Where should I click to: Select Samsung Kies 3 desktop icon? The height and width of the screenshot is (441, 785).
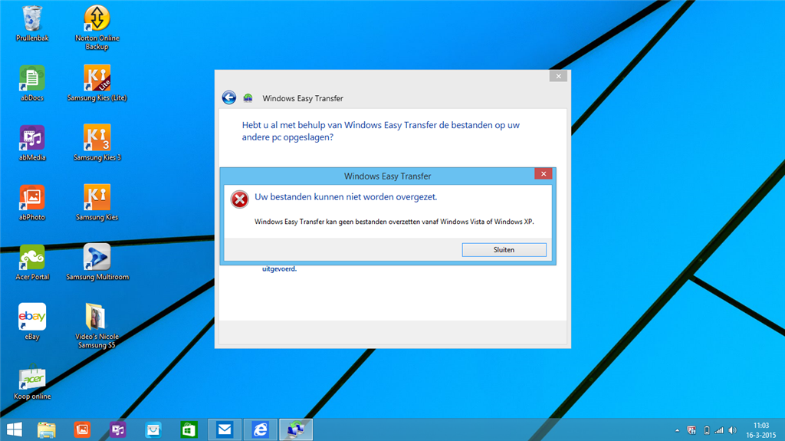[97, 143]
